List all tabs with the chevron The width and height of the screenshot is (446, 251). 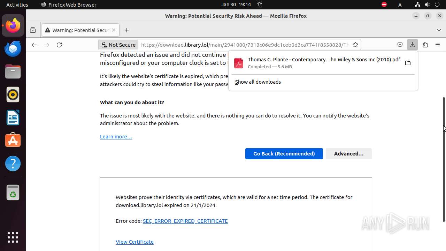439,30
